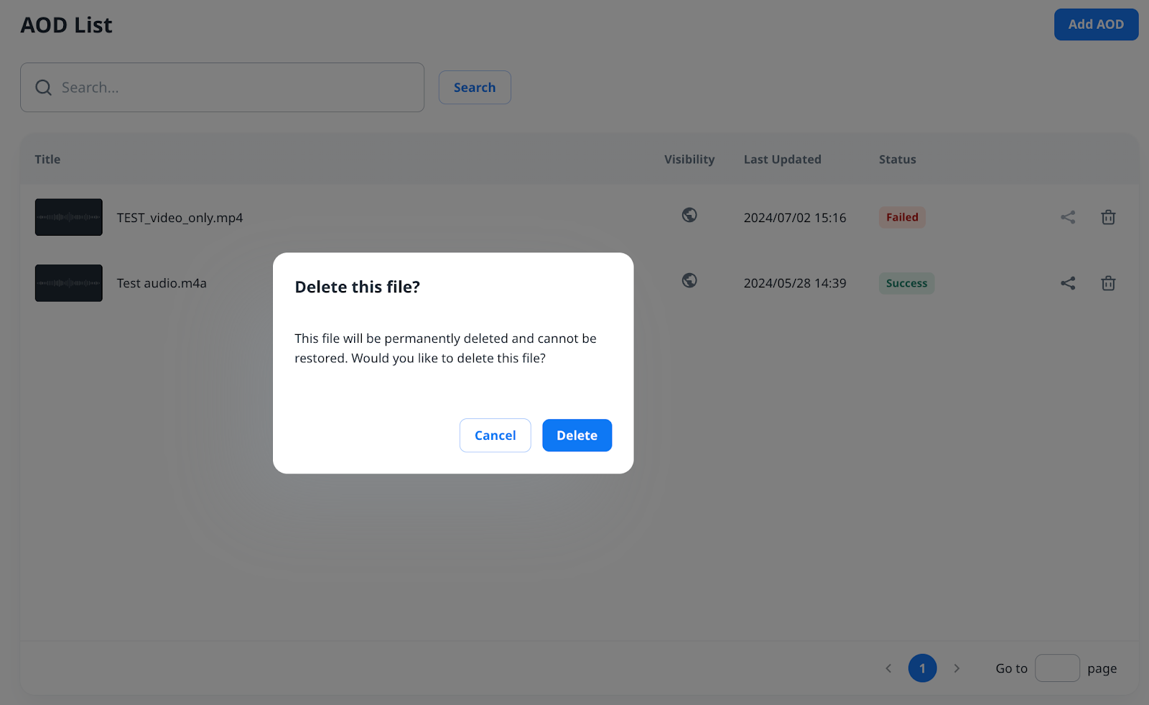Click globe visibility icon for TEST_video_only.mp4
Viewport: 1149px width, 705px height.
pos(689,215)
